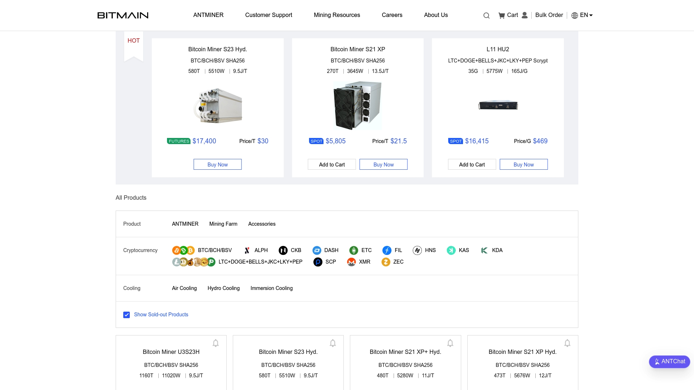The image size is (694, 390).
Task: Open the About Us menu
Action: (436, 15)
